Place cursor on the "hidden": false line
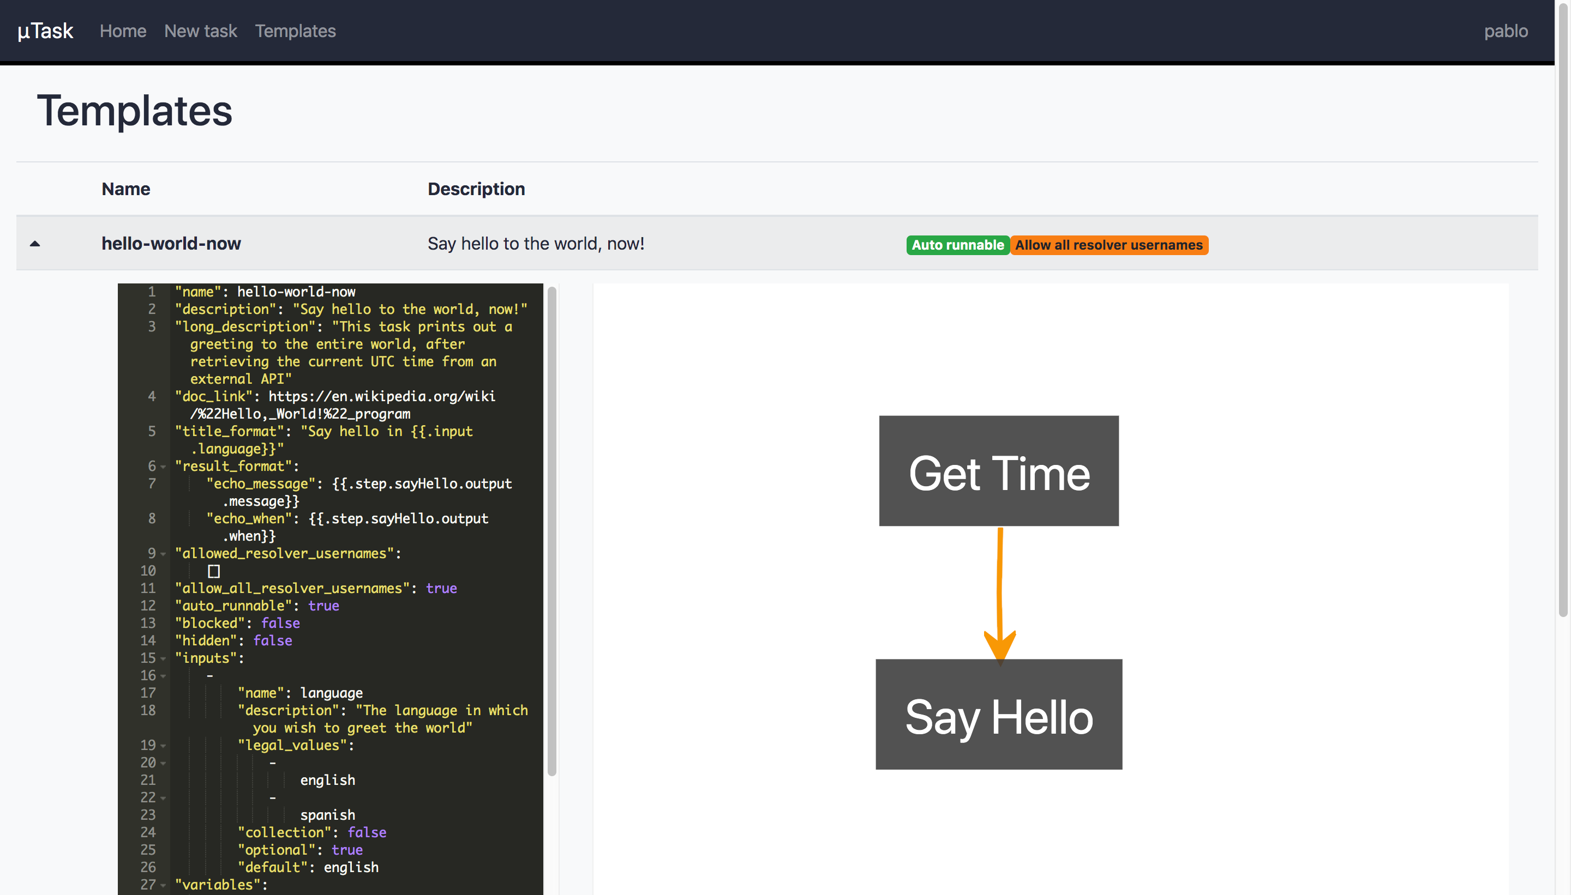The height and width of the screenshot is (895, 1571). coord(233,640)
